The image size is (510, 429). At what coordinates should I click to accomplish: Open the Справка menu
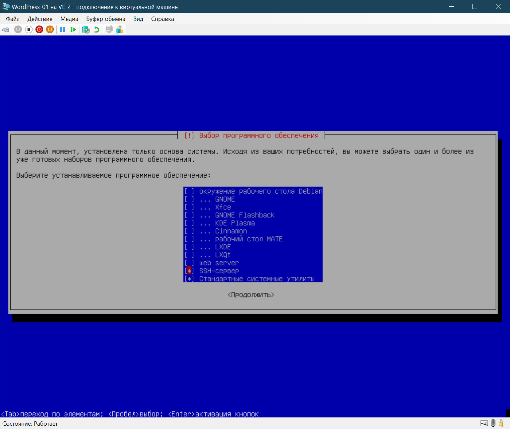[162, 19]
